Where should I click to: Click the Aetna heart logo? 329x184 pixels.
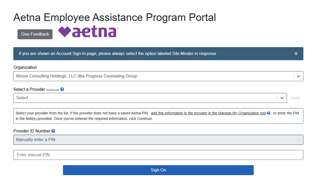(88, 32)
